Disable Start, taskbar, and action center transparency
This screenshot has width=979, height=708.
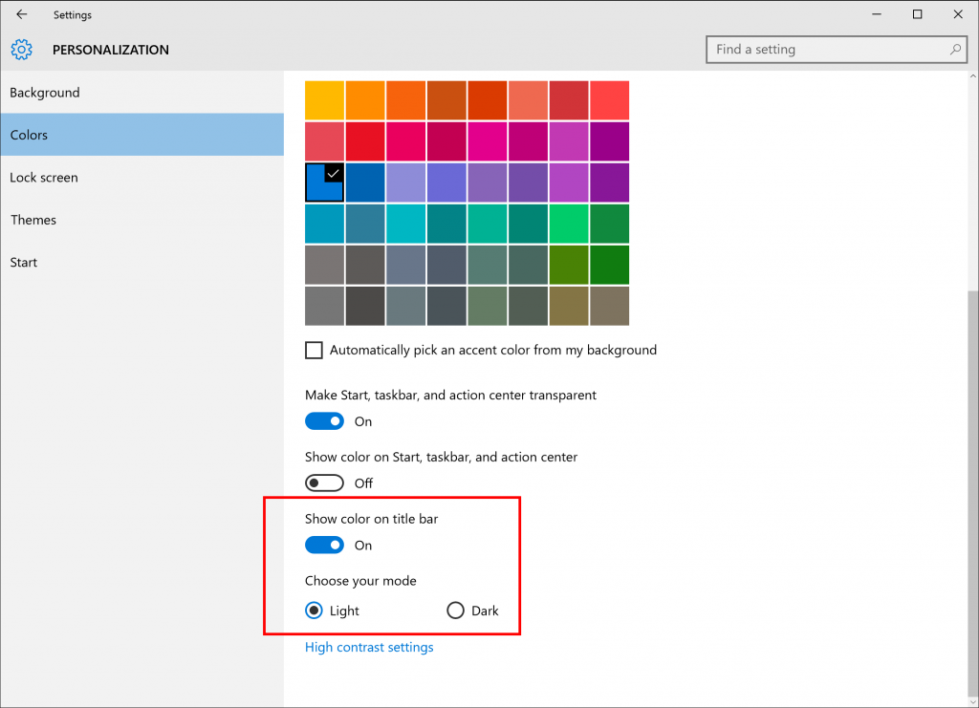pyautogui.click(x=324, y=420)
